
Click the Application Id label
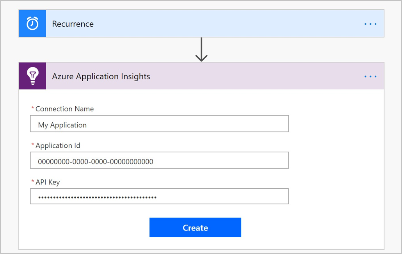pyautogui.click(x=58, y=145)
